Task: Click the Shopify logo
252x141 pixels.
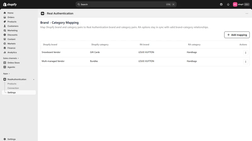Action: pos(10,4)
